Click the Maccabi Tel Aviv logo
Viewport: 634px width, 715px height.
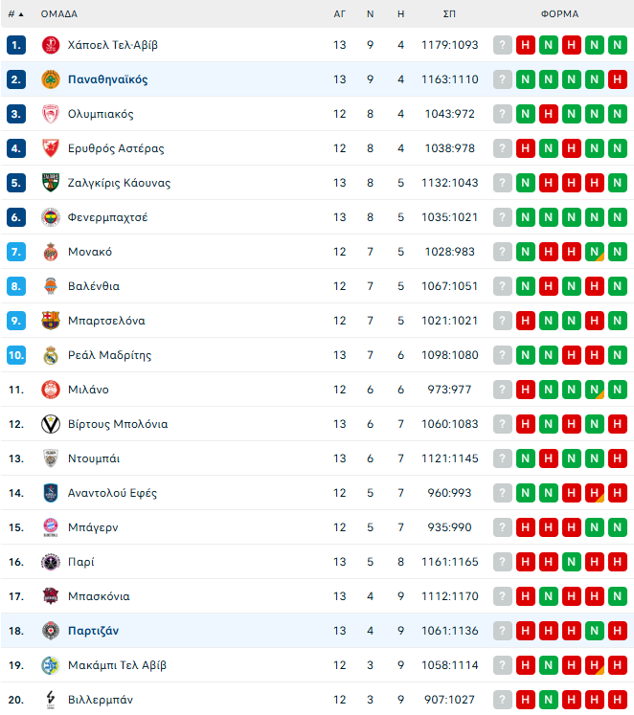click(50, 665)
